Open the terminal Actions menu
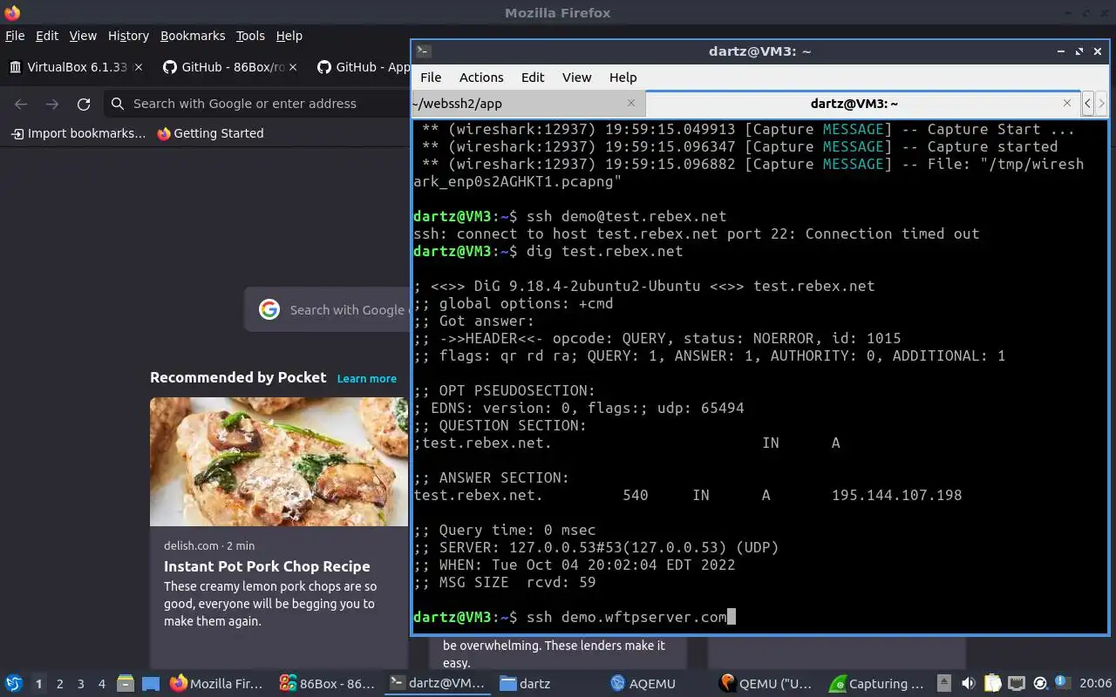Screen dimensions: 1116x697 481,78
